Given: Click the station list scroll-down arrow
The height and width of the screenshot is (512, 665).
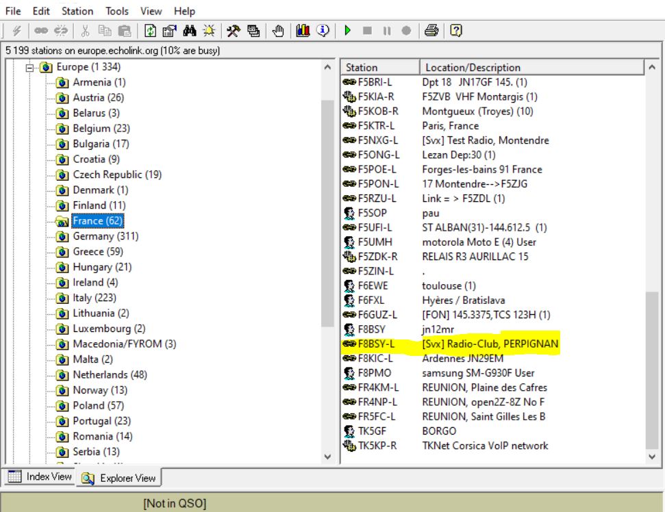Looking at the screenshot, I should tap(652, 457).
